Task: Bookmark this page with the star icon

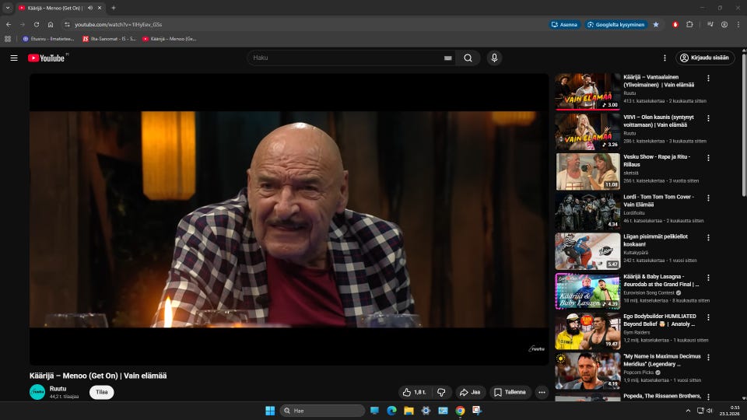Action: click(655, 24)
